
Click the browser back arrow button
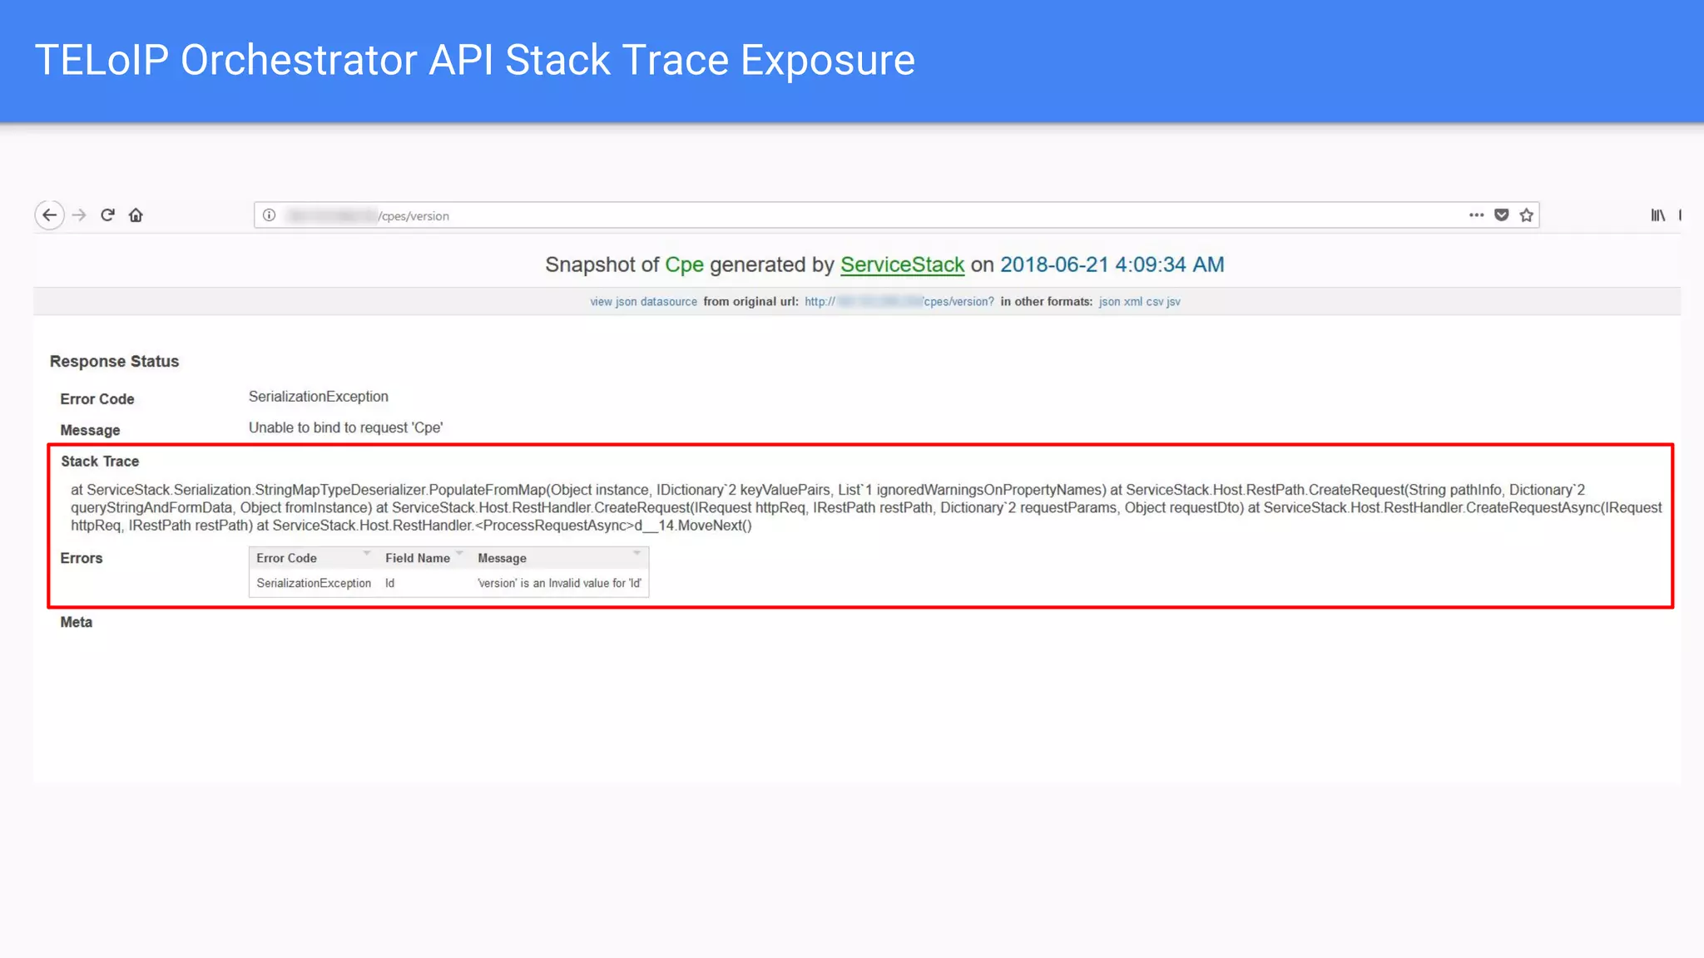[x=50, y=215]
